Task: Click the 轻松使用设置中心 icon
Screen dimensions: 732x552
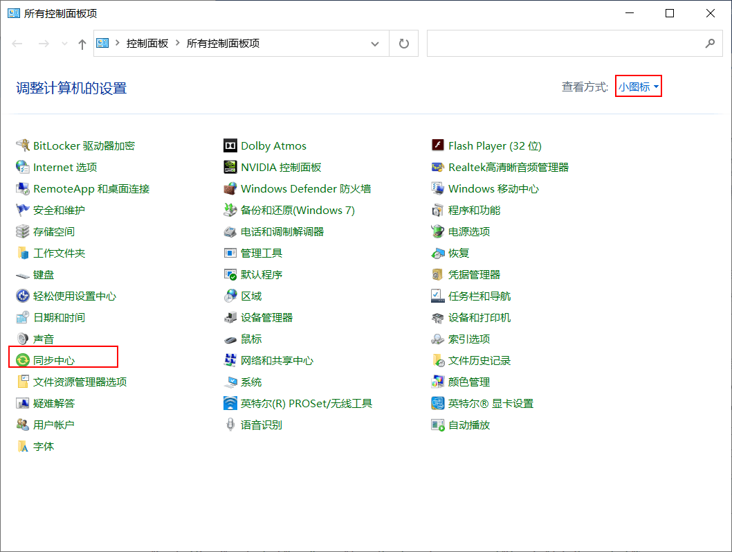Action: pyautogui.click(x=22, y=296)
